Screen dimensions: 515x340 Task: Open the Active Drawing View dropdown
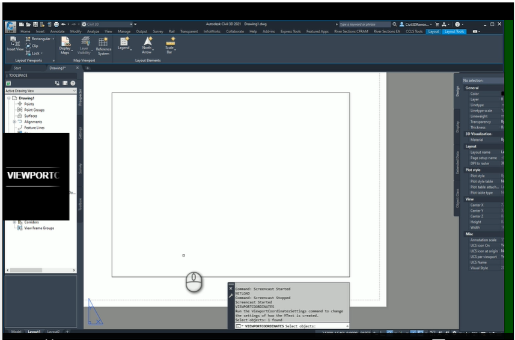(x=41, y=91)
